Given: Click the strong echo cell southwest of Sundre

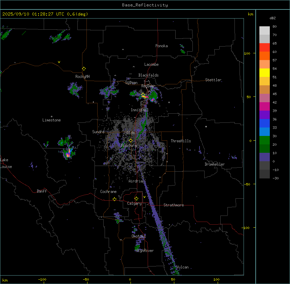Looking at the screenshot, I should tap(68, 153).
